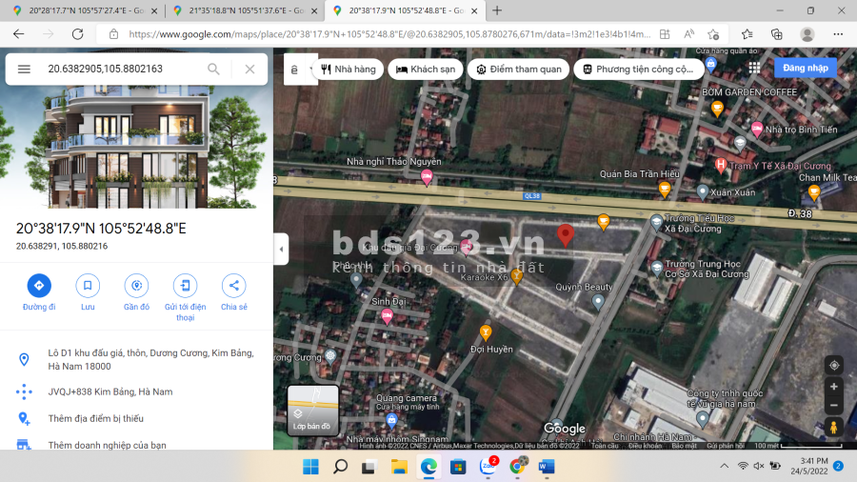
Task: Click Thêm doanh nghiệp của bạn
Action: [107, 445]
